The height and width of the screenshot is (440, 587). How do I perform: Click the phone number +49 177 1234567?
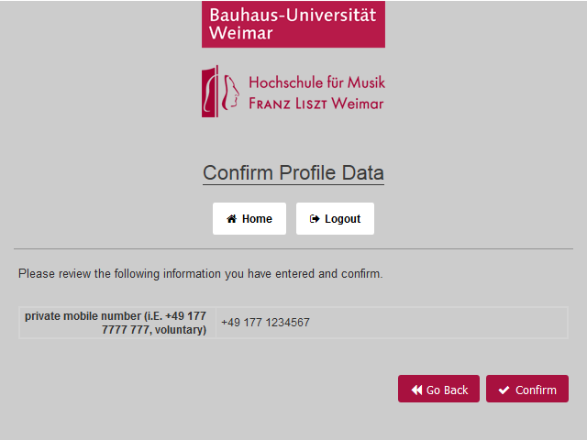(x=265, y=323)
